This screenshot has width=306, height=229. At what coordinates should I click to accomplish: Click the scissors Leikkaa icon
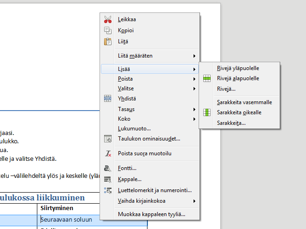coord(108,19)
